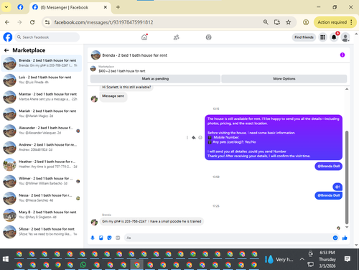Open WhatsApp in the taskbar
The height and width of the screenshot is (270, 359).
(83, 265)
